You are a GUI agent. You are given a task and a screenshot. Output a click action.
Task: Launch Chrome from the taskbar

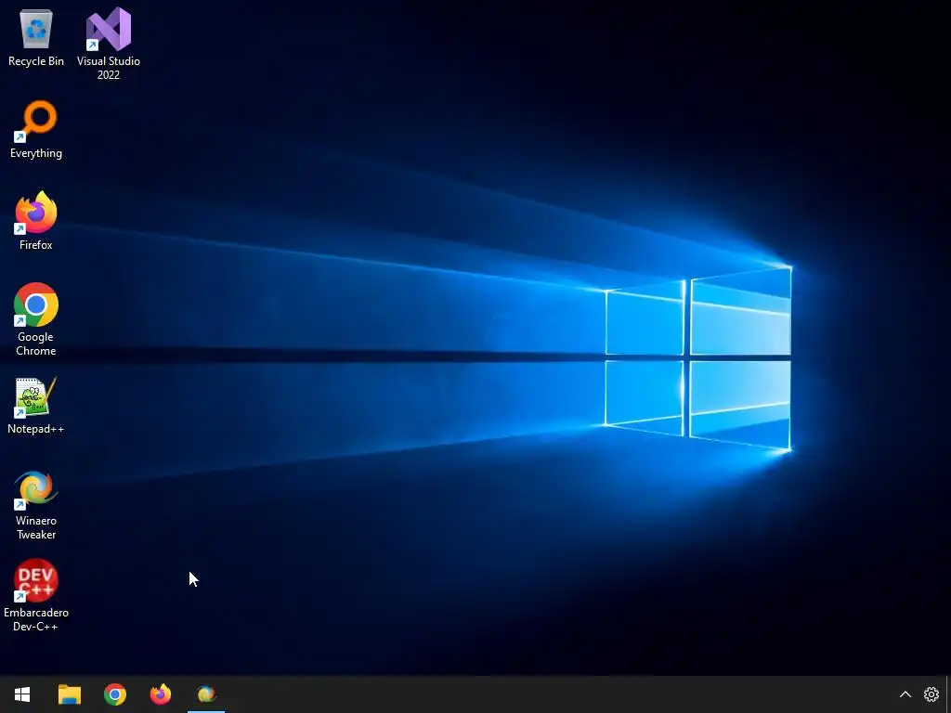114,694
